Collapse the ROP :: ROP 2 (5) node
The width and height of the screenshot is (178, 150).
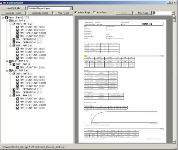click(x=10, y=46)
